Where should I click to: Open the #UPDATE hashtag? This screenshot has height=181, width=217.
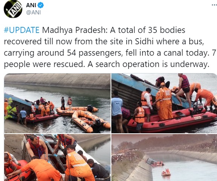coord(22,30)
